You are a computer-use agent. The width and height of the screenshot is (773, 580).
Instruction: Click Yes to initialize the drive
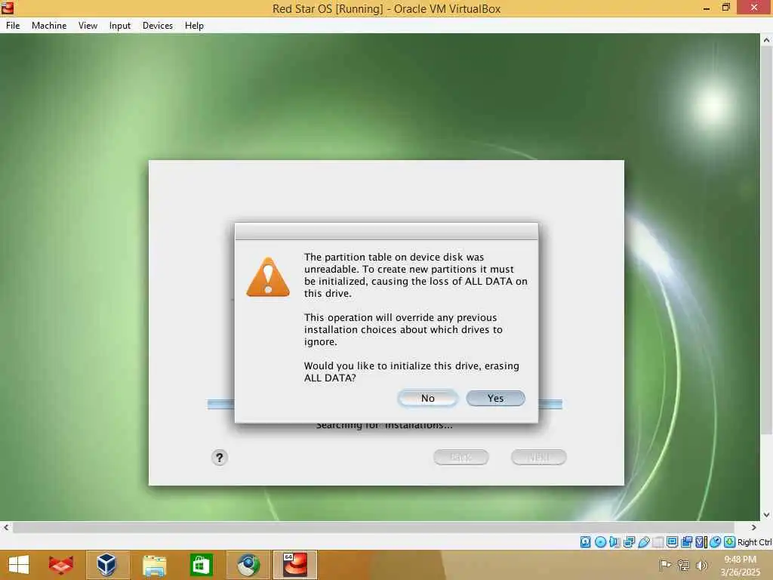[x=495, y=399]
